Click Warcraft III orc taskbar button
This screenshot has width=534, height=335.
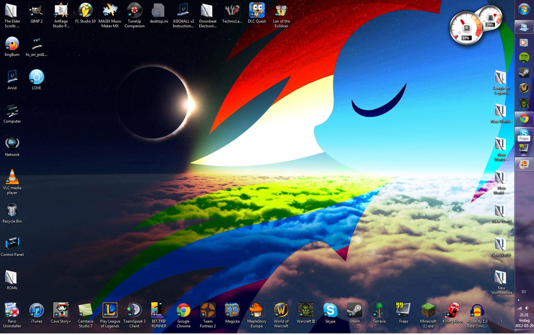pyautogui.click(x=524, y=103)
